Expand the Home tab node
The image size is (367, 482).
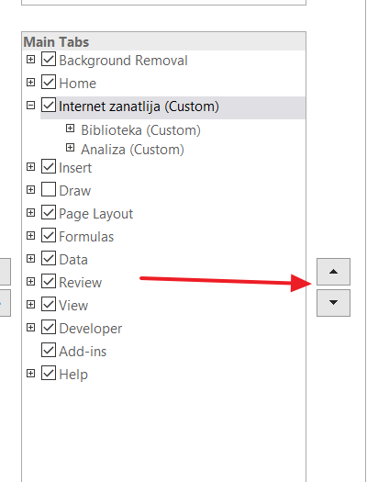coord(30,82)
